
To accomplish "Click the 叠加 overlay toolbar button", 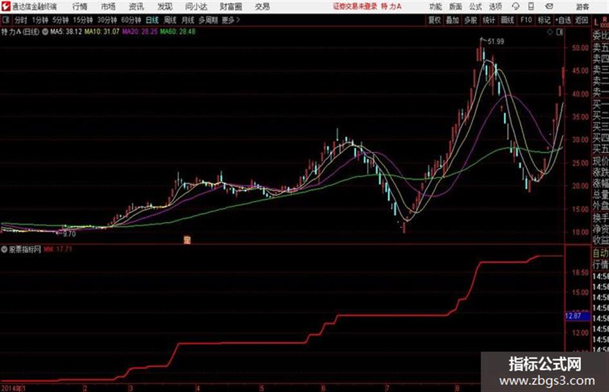I will pyautogui.click(x=452, y=20).
